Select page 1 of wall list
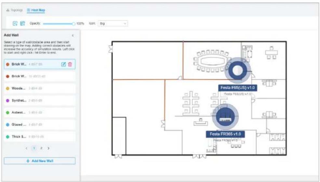 [x=34, y=148]
